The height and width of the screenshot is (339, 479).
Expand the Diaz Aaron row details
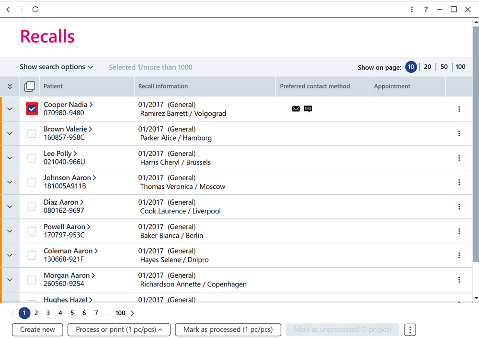pos(10,207)
